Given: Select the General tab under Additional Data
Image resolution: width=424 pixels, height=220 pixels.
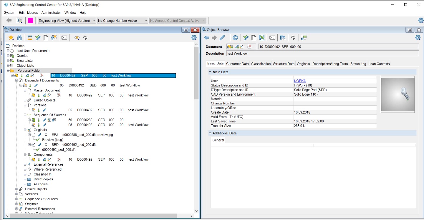Looking at the screenshot, I should [x=218, y=140].
